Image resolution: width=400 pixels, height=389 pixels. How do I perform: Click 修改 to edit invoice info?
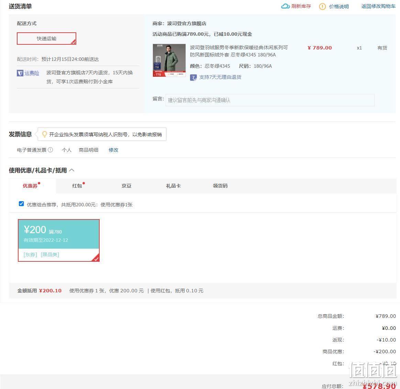tap(113, 150)
